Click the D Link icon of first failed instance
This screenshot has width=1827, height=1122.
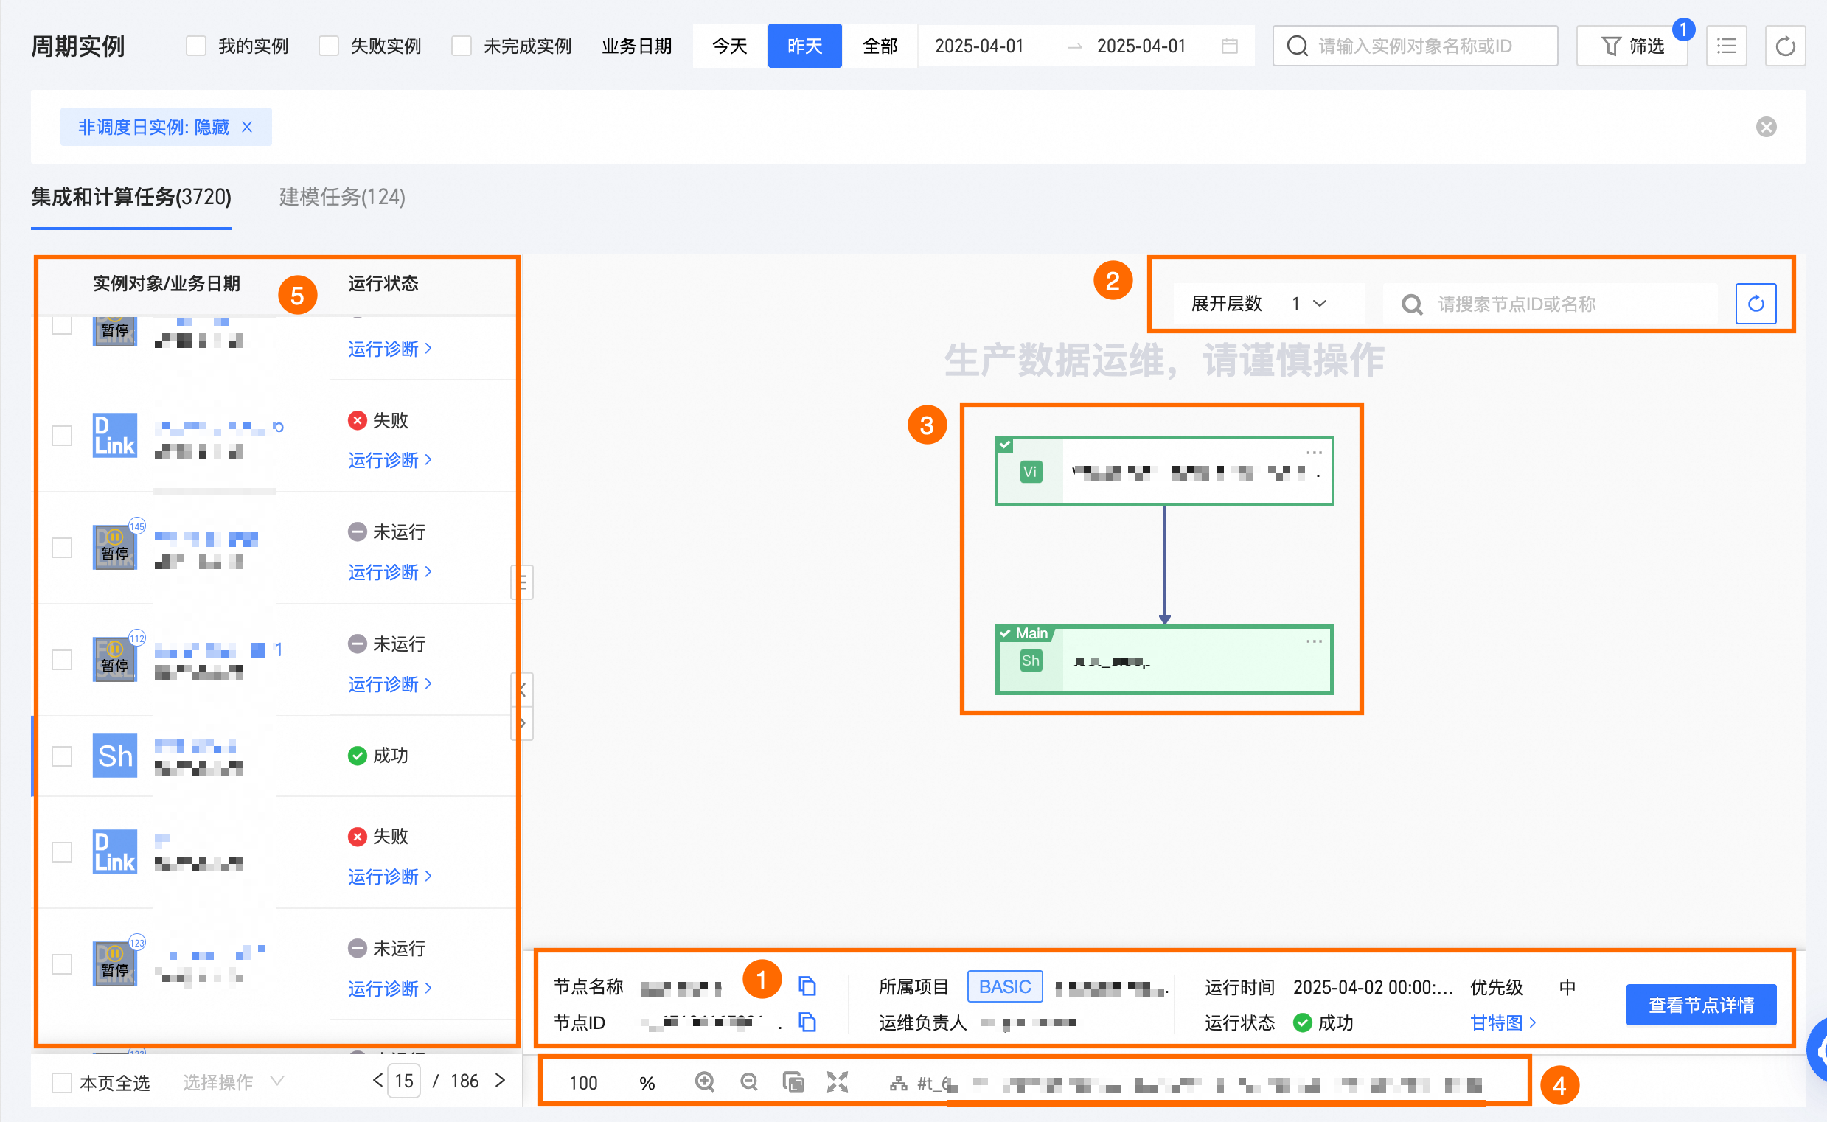point(114,435)
